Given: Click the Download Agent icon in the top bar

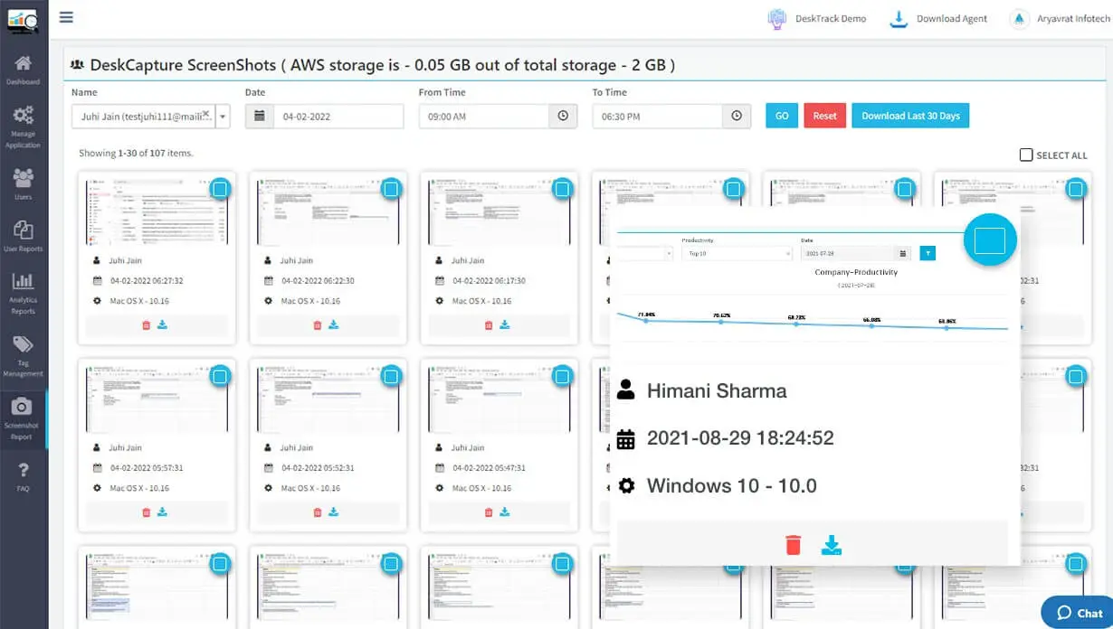Looking at the screenshot, I should point(899,18).
